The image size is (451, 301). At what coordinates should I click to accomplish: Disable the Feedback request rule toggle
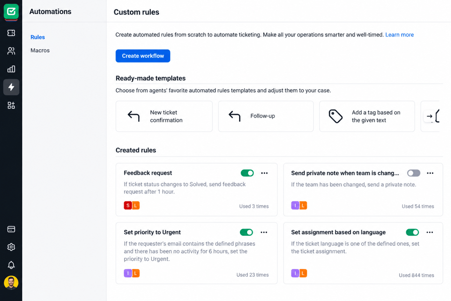(x=247, y=173)
